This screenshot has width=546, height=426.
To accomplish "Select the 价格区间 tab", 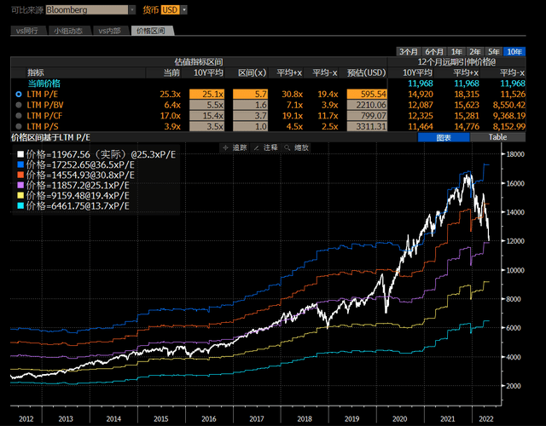I will [154, 30].
